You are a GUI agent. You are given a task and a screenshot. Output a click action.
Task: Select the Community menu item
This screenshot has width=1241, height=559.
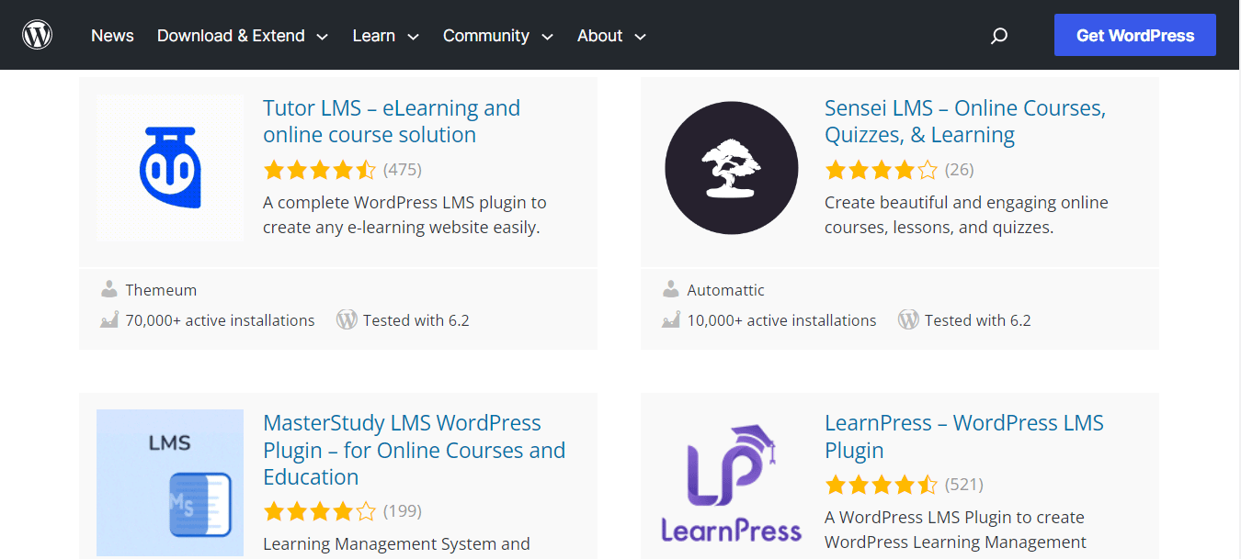click(486, 36)
